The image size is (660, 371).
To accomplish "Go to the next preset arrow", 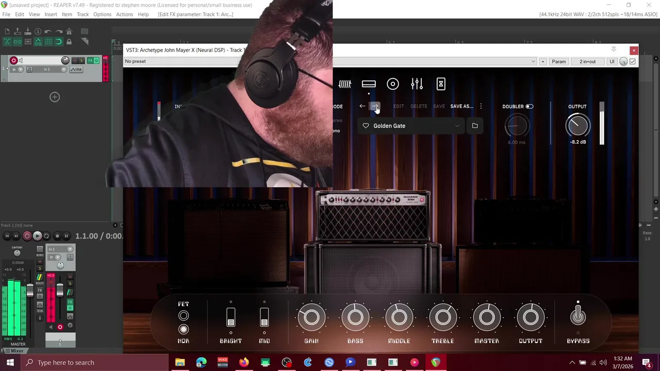I will [x=375, y=106].
